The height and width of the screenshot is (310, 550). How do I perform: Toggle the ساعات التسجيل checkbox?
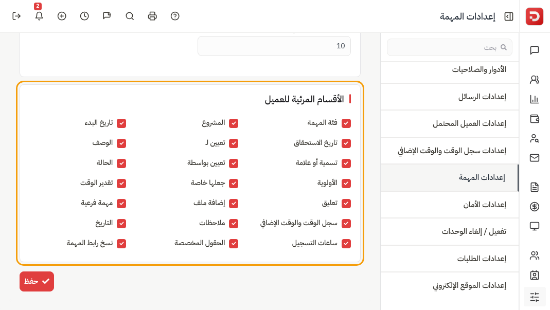click(346, 243)
